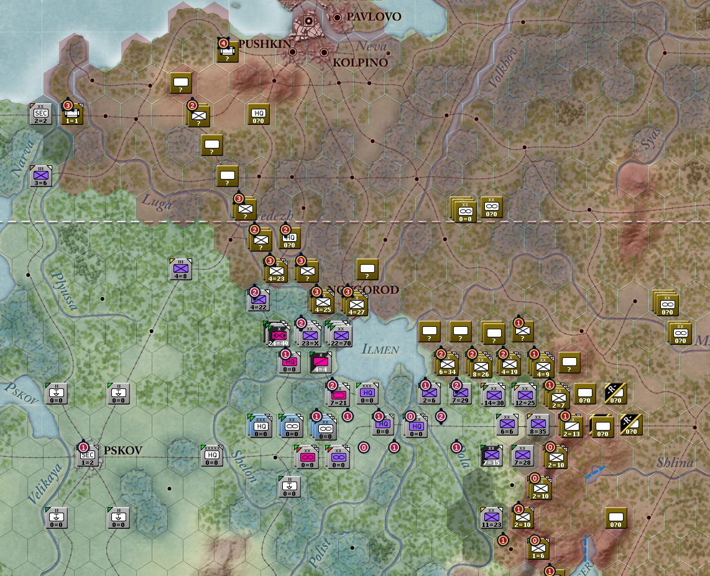
Task: Select the Soviet unit beside Pushkin label
Action: (228, 51)
